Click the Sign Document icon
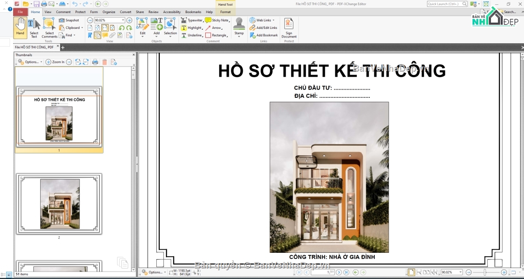524x279 pixels. (289, 27)
